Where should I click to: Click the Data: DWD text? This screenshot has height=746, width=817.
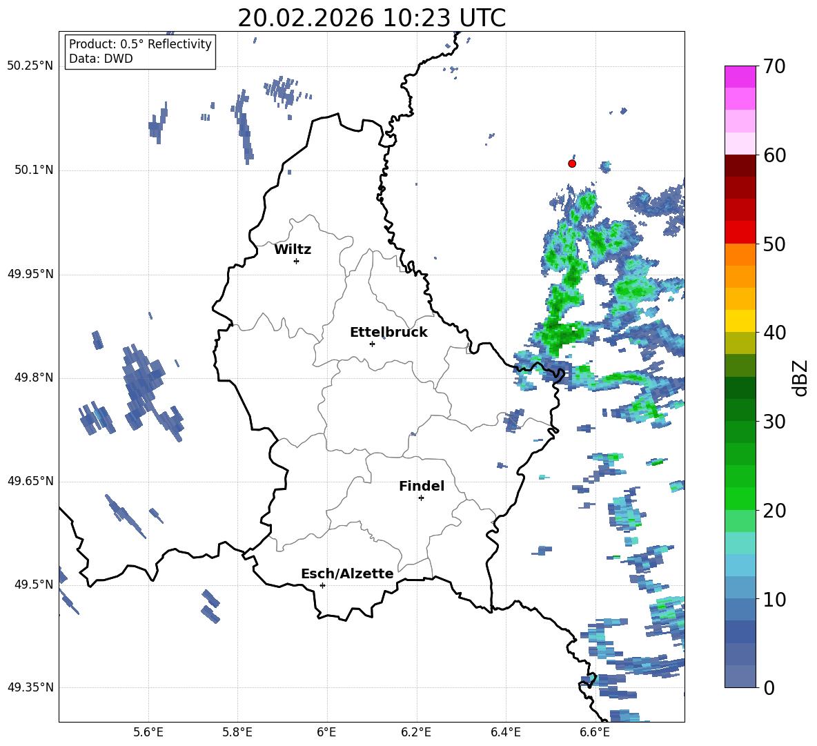(x=101, y=59)
